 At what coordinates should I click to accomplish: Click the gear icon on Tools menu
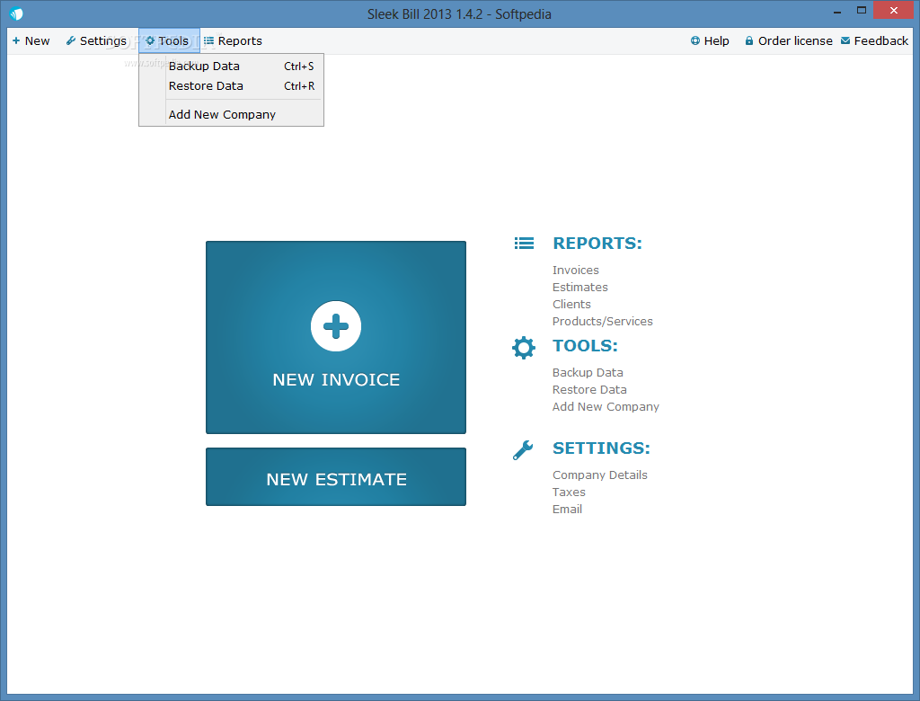[150, 40]
